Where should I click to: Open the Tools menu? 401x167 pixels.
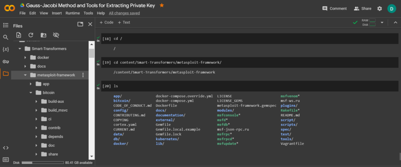tap(88, 13)
